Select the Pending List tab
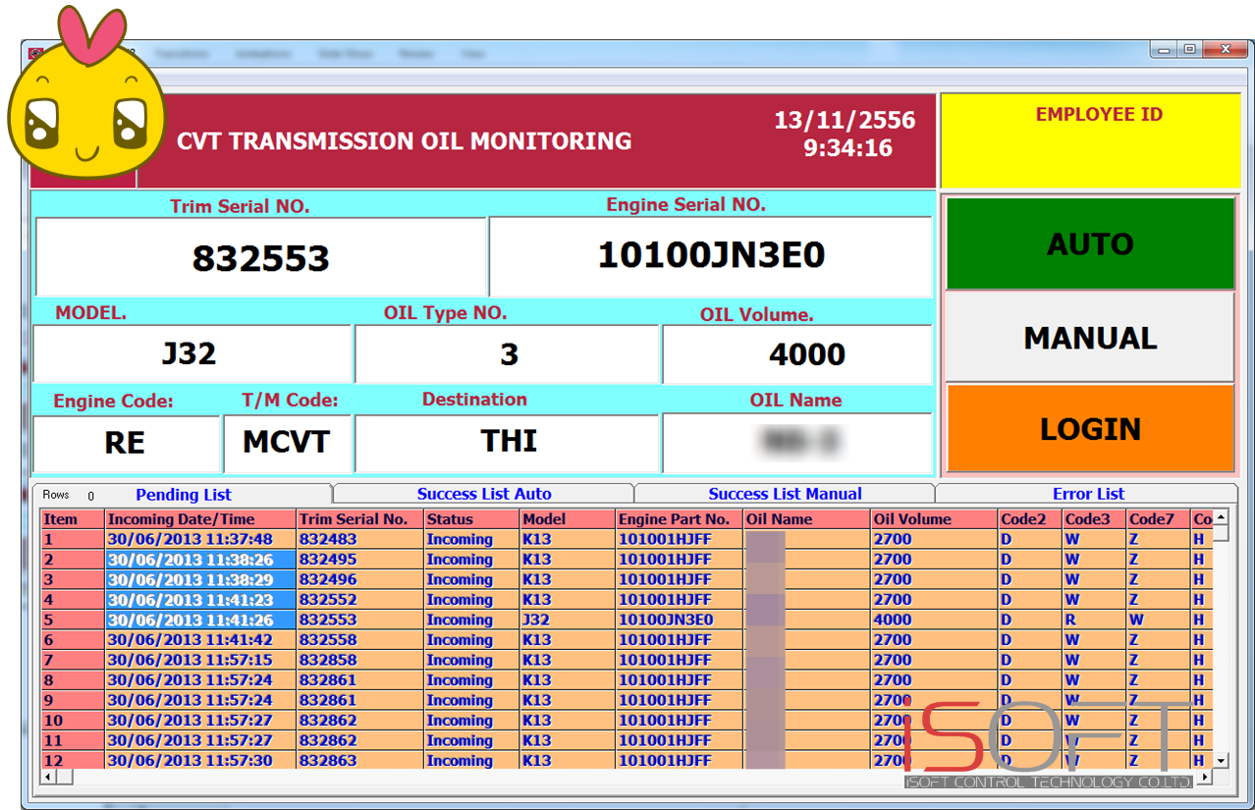This screenshot has width=1255, height=810. pos(184,495)
